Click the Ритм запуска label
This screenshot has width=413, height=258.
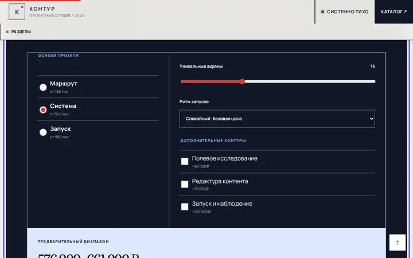[x=194, y=101]
